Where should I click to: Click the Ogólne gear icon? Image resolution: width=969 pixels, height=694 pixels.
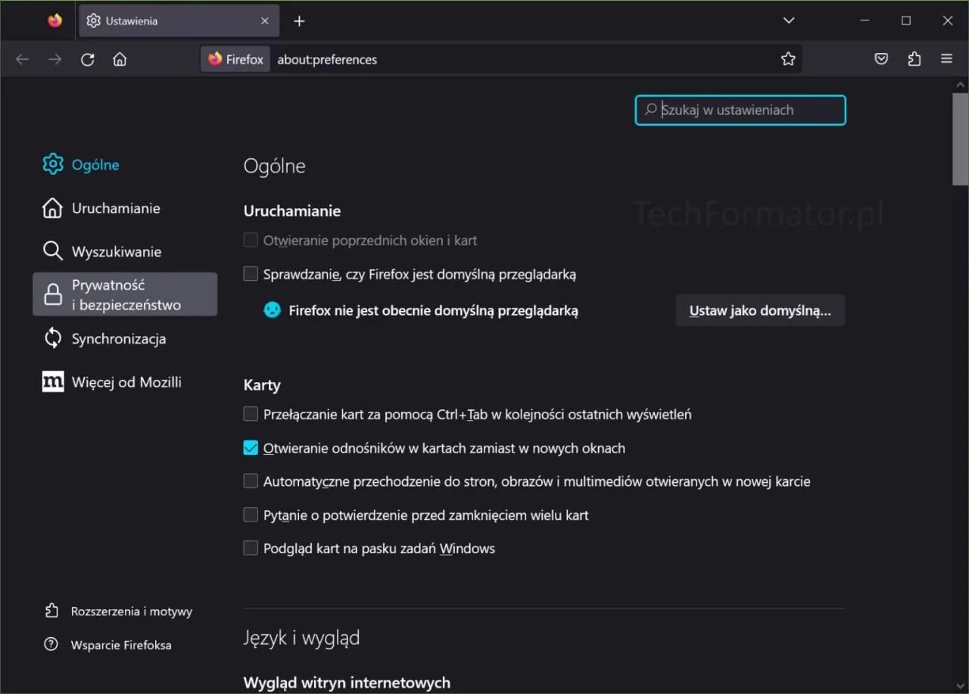[x=53, y=164]
